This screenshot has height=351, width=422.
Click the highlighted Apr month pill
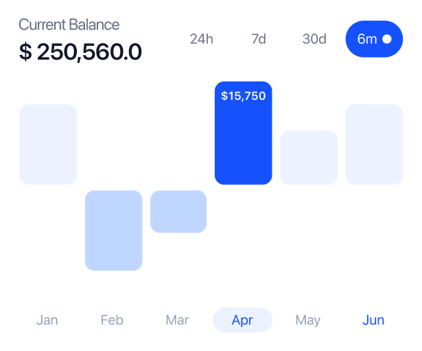click(242, 320)
